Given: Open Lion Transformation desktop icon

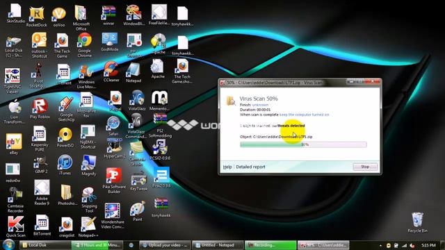Looking at the screenshot, I should [x=14, y=111].
